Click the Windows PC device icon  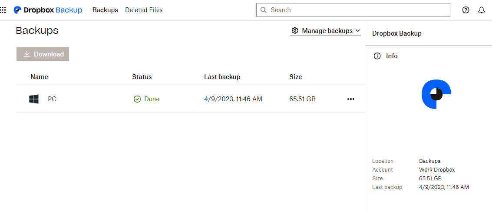[x=34, y=99]
